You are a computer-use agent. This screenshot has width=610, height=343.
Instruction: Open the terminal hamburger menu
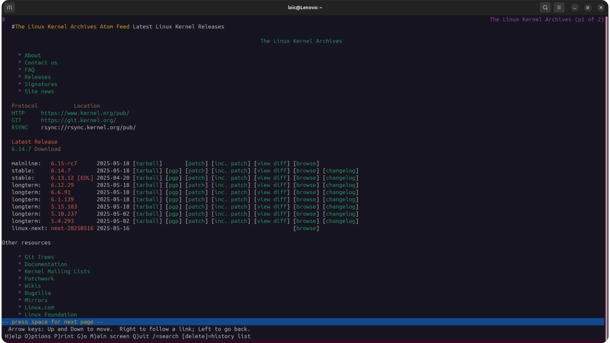tap(559, 8)
